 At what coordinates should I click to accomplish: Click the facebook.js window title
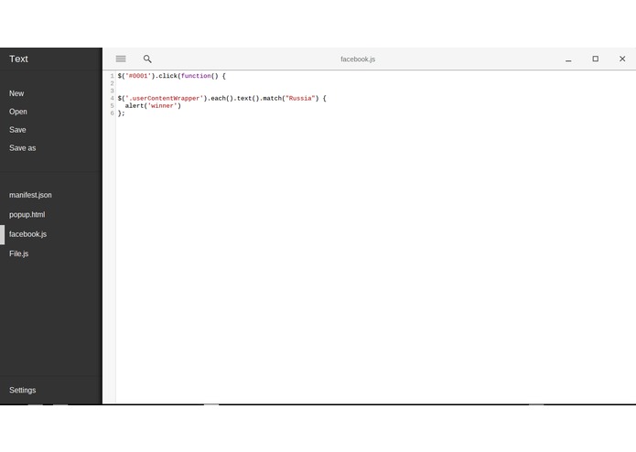pos(358,59)
